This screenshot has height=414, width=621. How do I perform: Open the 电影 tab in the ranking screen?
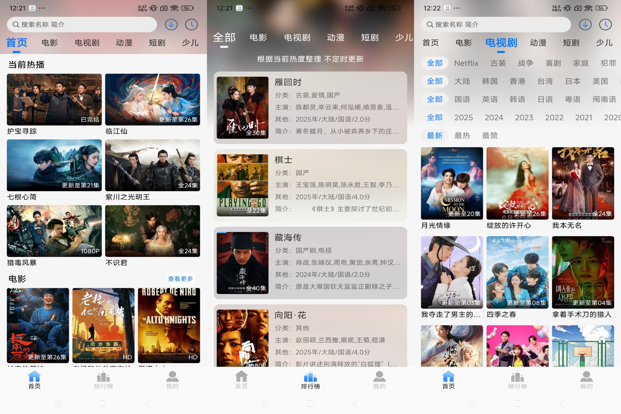coord(258,38)
